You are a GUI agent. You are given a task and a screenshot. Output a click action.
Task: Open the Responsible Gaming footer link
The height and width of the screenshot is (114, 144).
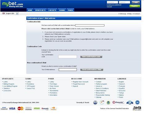[103, 95]
